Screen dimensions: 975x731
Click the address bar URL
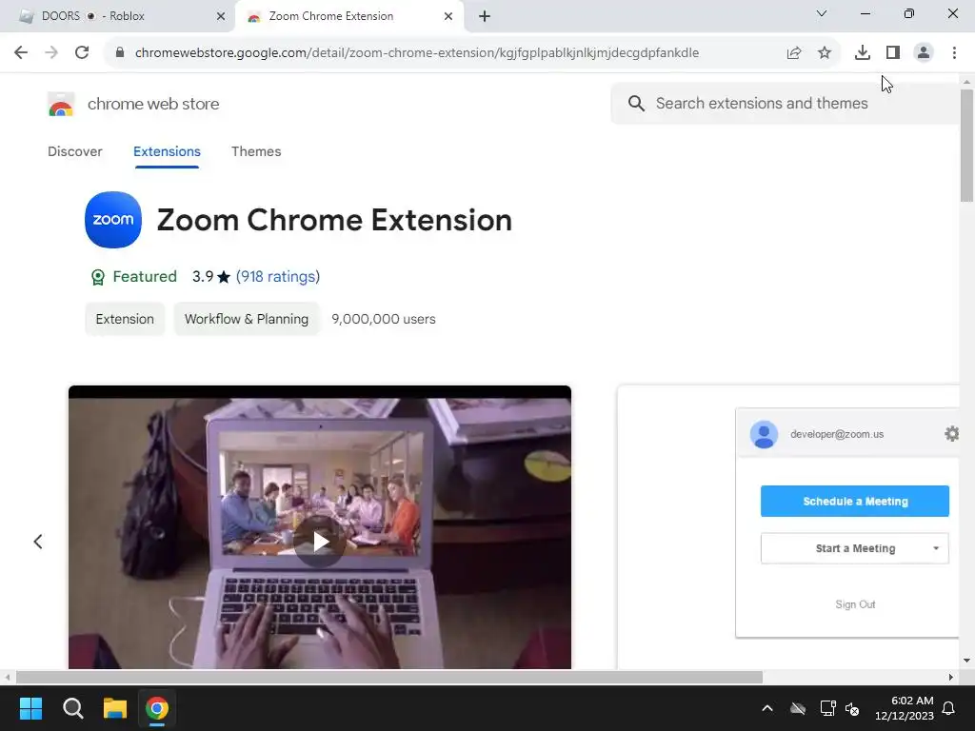[417, 53]
